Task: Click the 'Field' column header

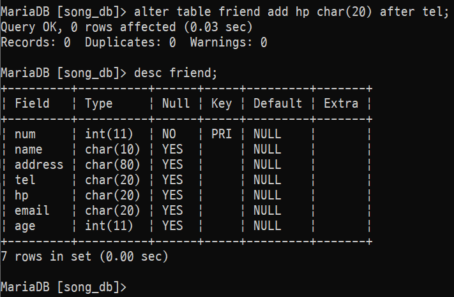Action: pos(32,103)
